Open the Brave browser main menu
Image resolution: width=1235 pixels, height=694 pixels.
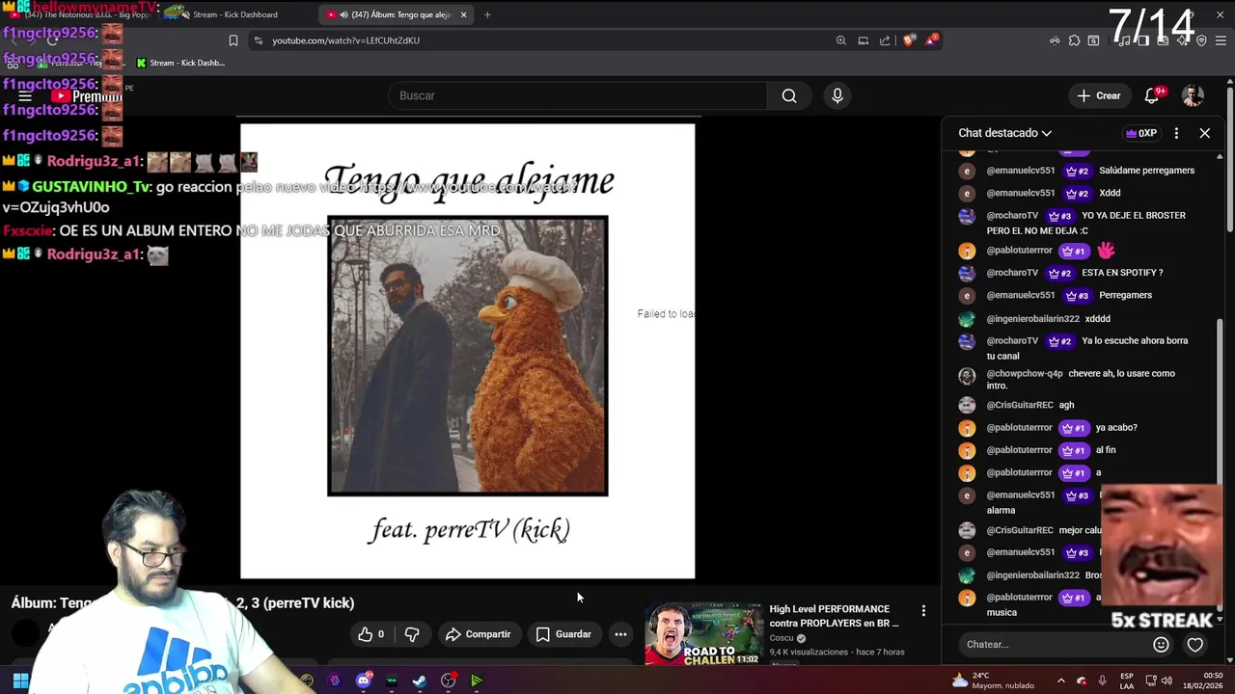tap(1221, 40)
